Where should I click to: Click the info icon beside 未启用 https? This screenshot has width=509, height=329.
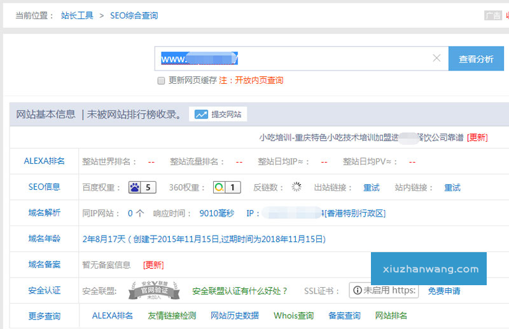tap(357, 291)
